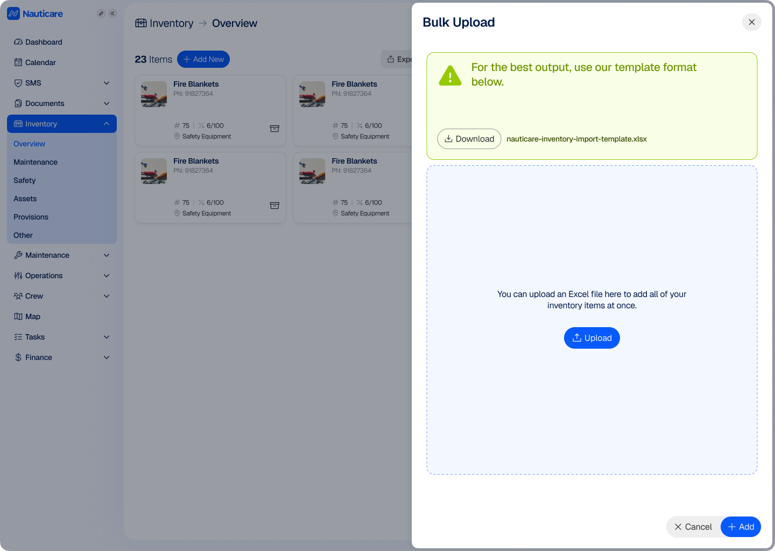
Task: Click the Nauticare logo icon
Action: (13, 13)
